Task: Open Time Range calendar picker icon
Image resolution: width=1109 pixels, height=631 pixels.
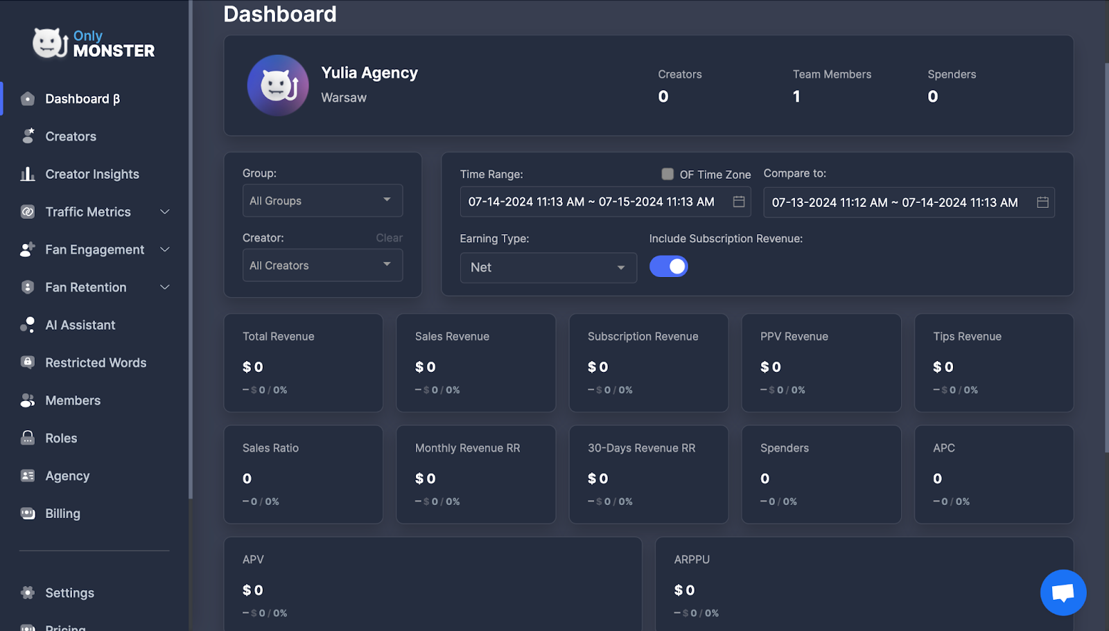Action: tap(739, 202)
